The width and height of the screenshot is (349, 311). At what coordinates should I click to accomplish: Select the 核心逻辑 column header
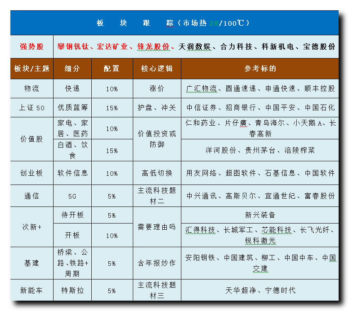coord(157,69)
